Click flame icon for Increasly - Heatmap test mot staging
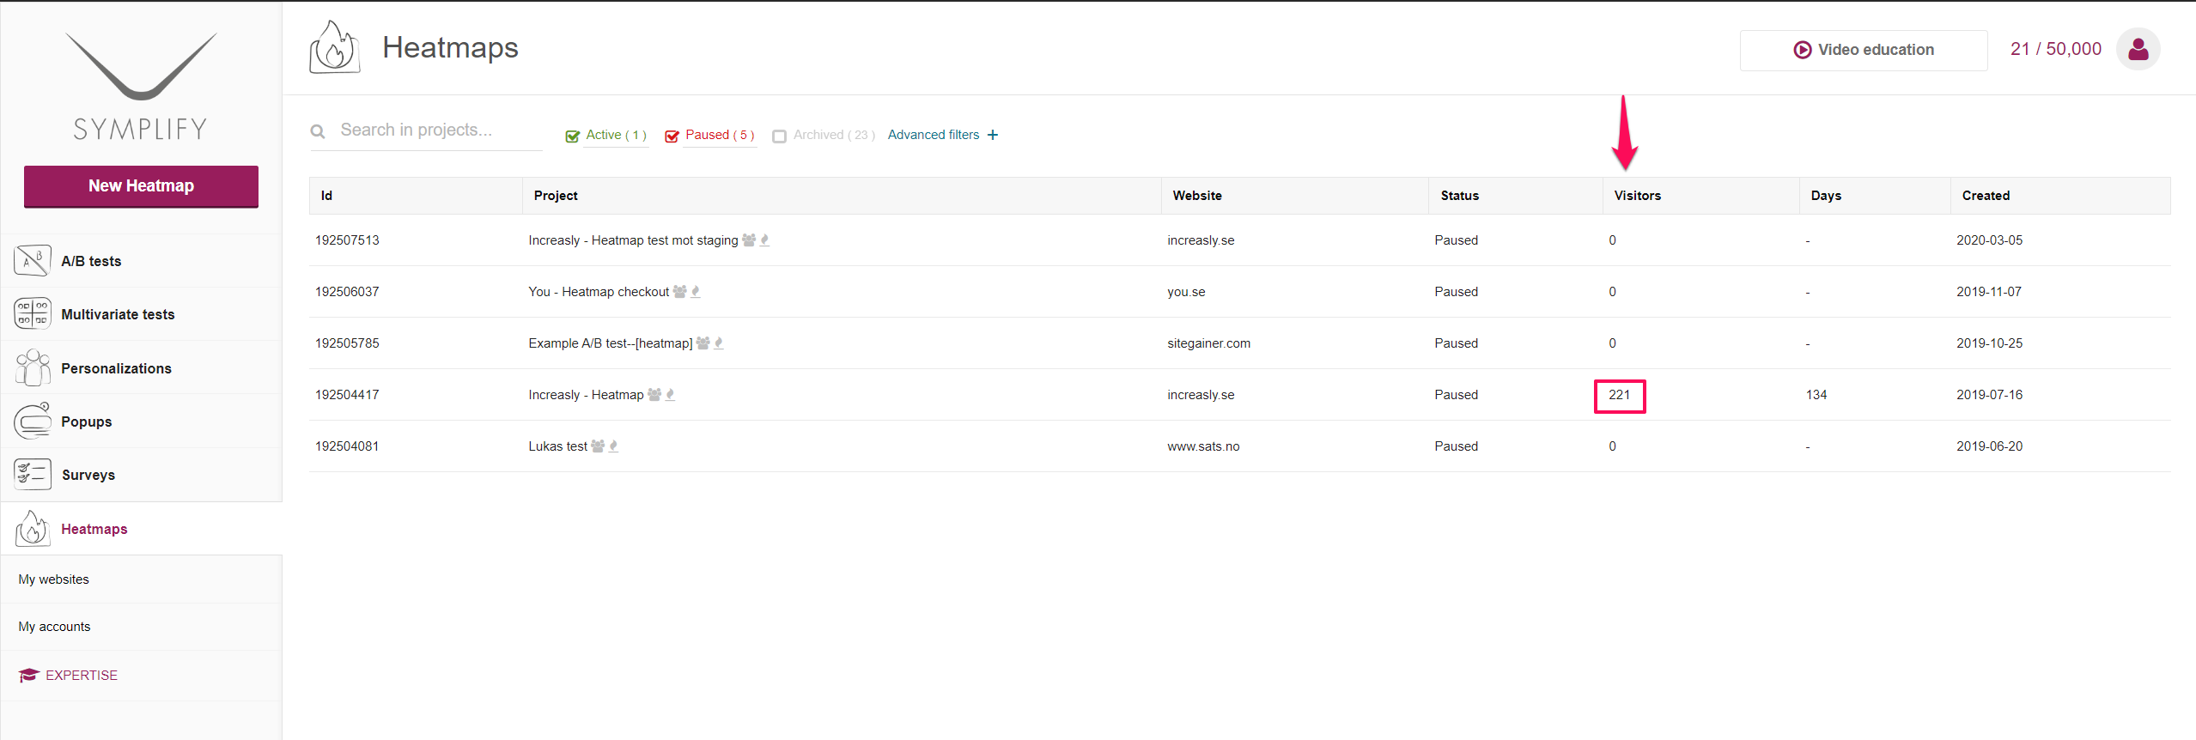The width and height of the screenshot is (2196, 740). click(x=764, y=240)
